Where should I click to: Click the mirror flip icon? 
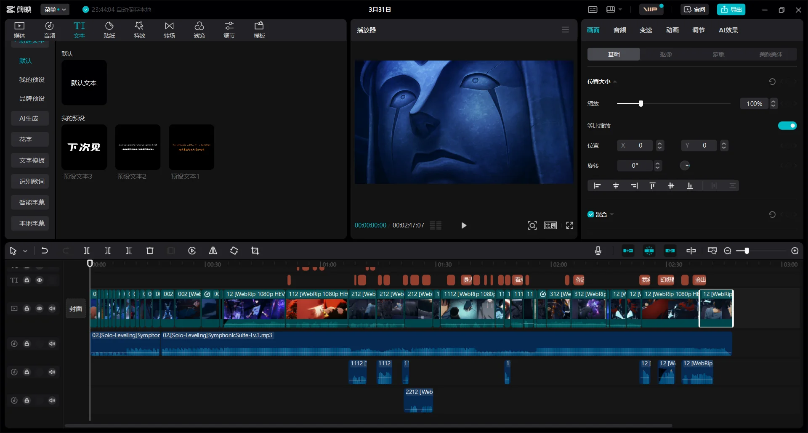pos(213,251)
